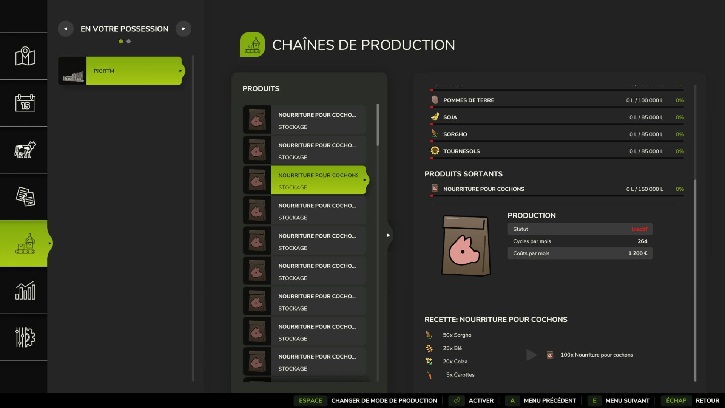Screen dimensions: 725x408
Task: Open the map sidebar icon
Action: pos(25,56)
